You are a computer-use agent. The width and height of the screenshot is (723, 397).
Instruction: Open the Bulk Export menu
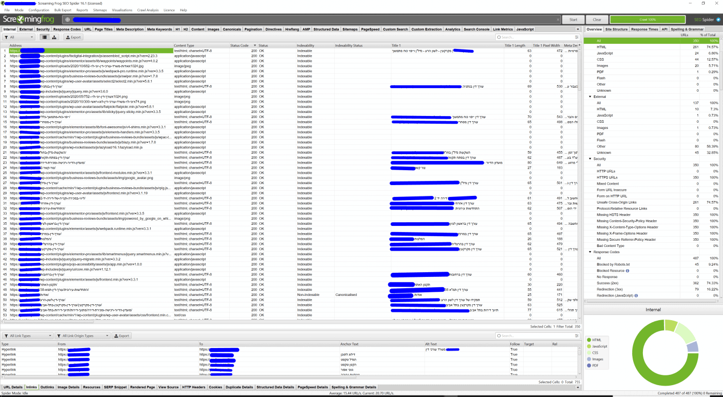click(63, 10)
